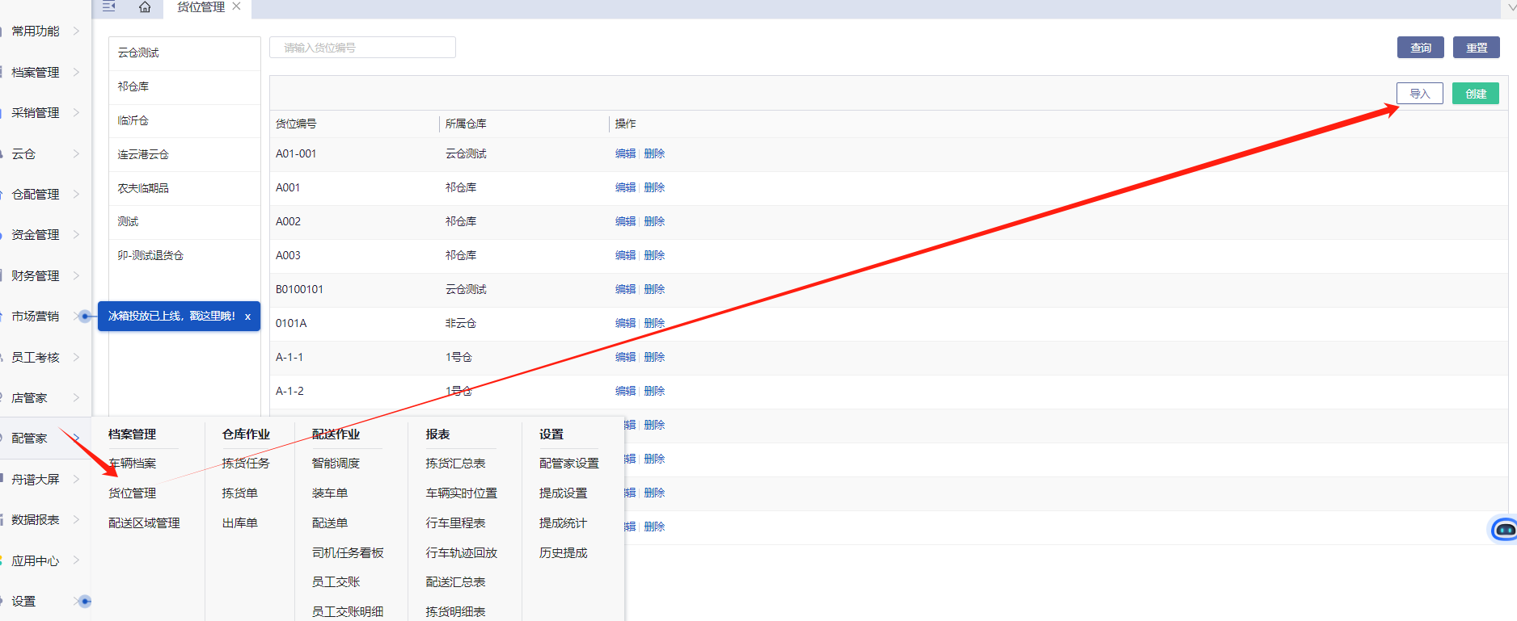Open 货位管理 in the flyout menu
The image size is (1517, 621).
point(133,493)
